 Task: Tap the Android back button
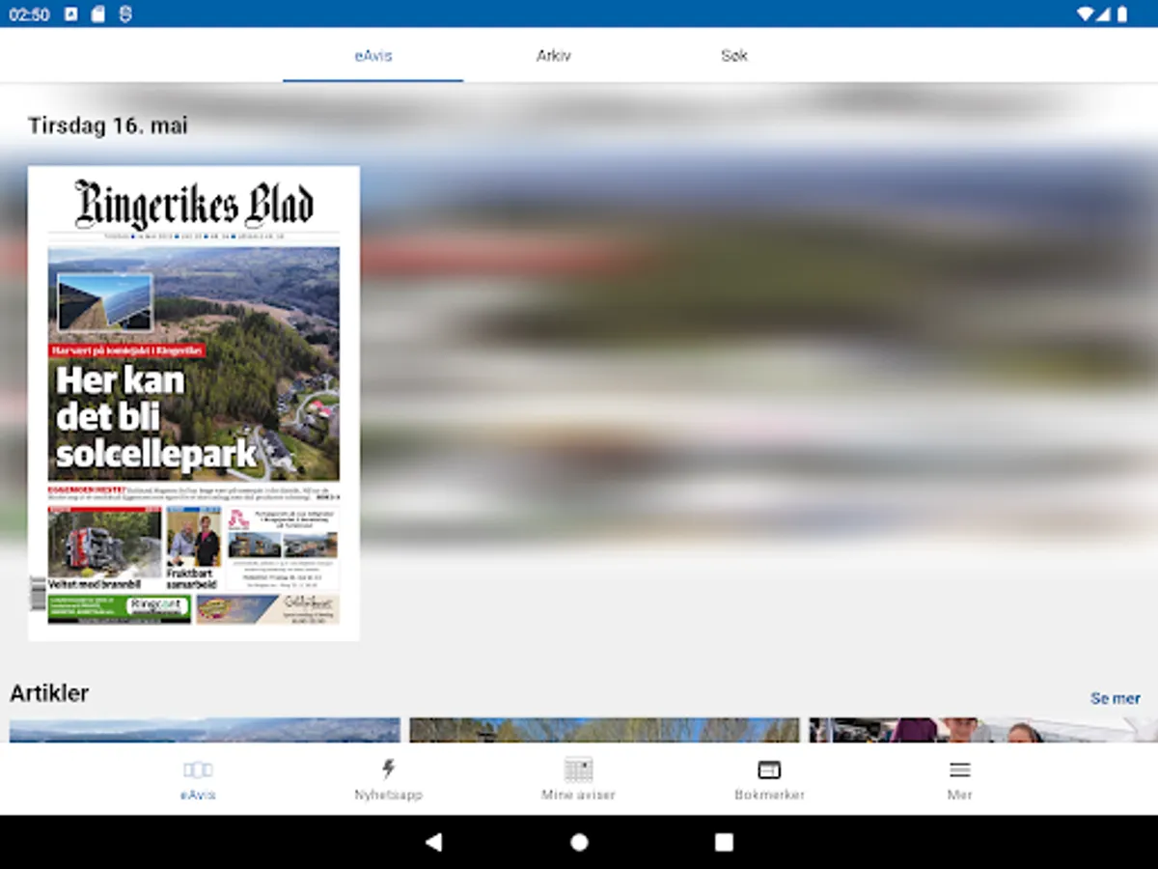(x=434, y=842)
